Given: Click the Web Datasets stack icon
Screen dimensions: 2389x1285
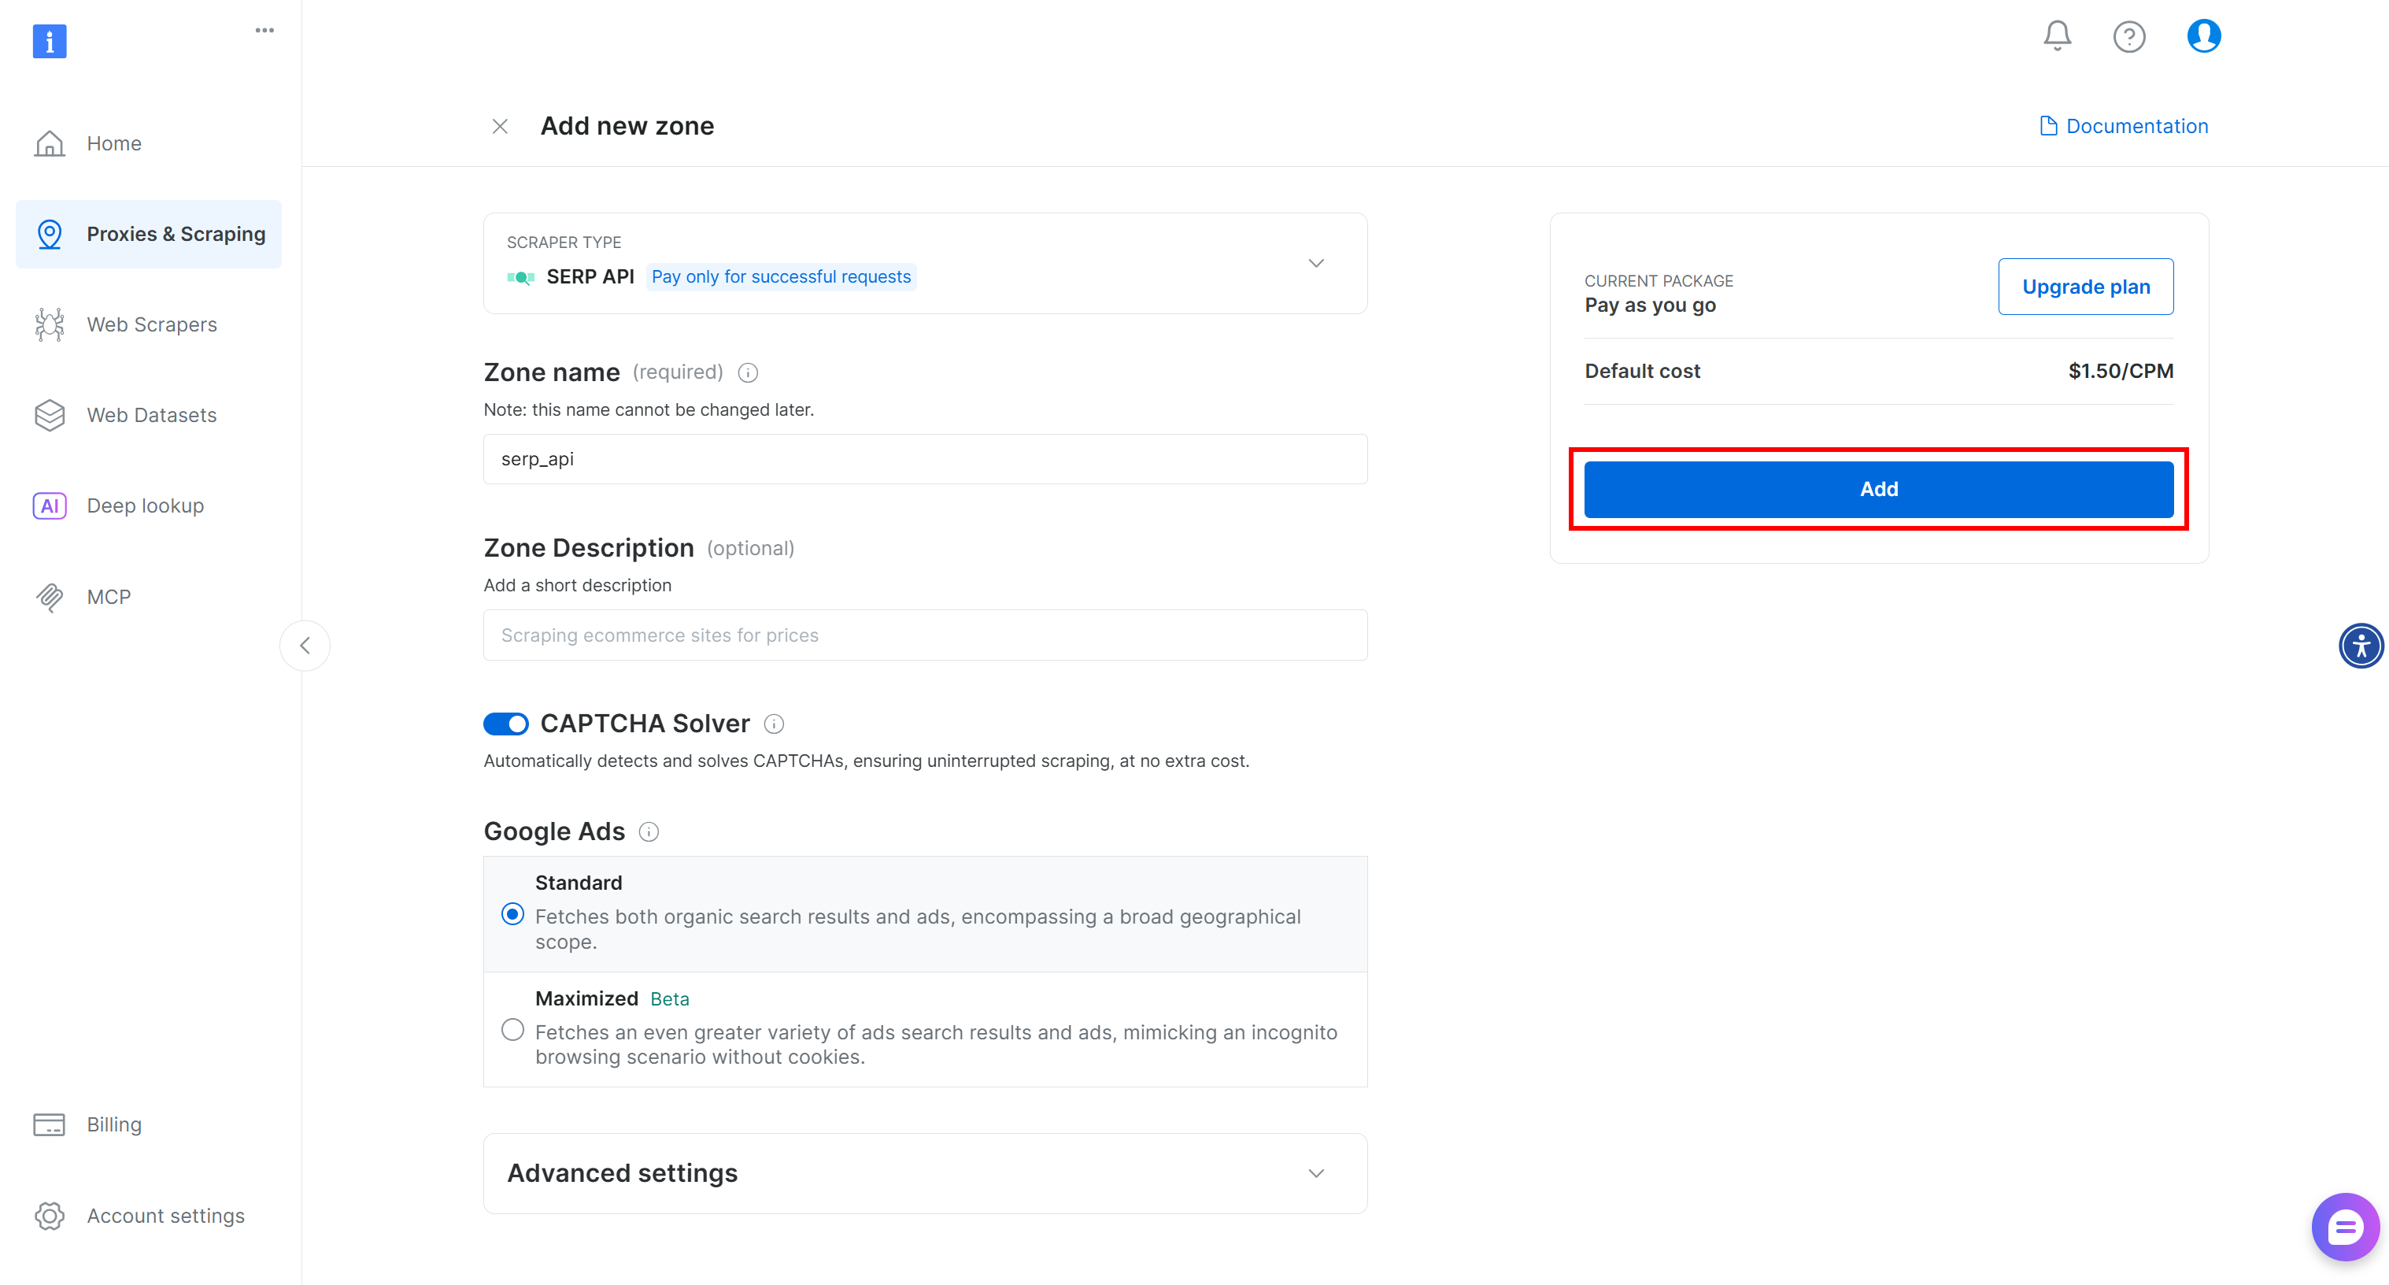Looking at the screenshot, I should 49,415.
